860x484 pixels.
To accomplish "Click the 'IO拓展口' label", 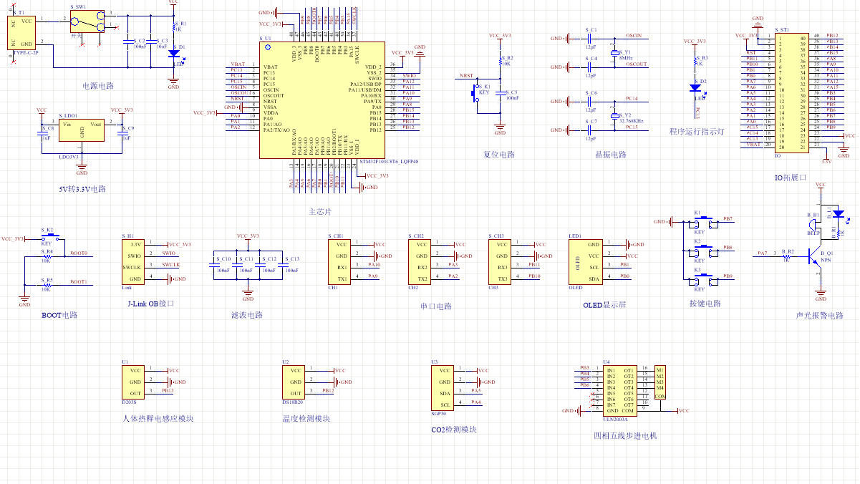I will [x=791, y=178].
